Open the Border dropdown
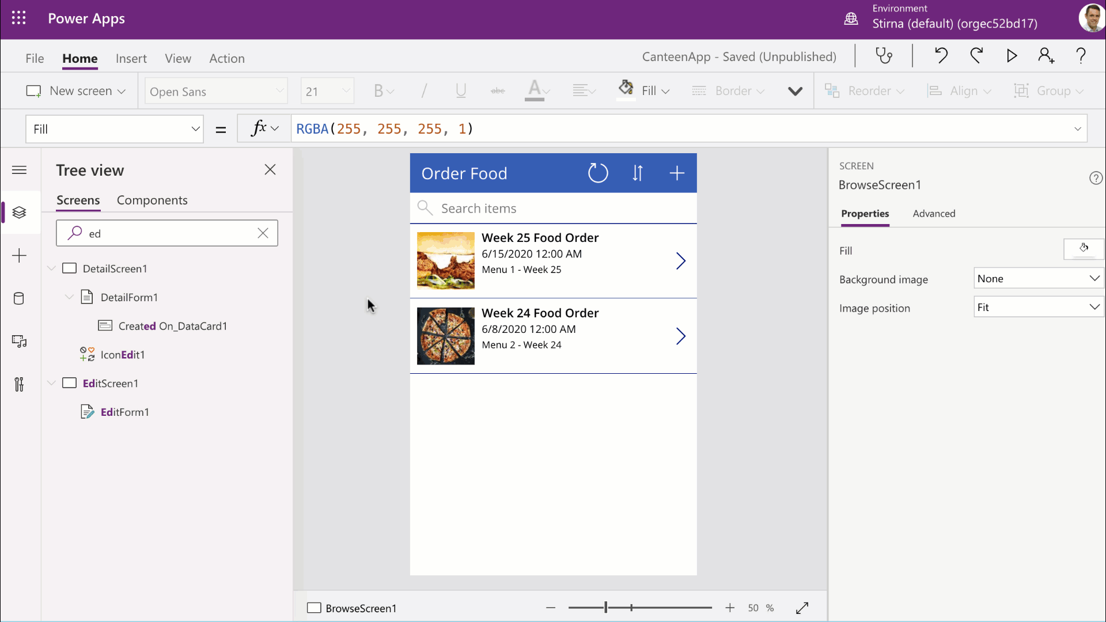Image resolution: width=1106 pixels, height=622 pixels. [x=728, y=91]
